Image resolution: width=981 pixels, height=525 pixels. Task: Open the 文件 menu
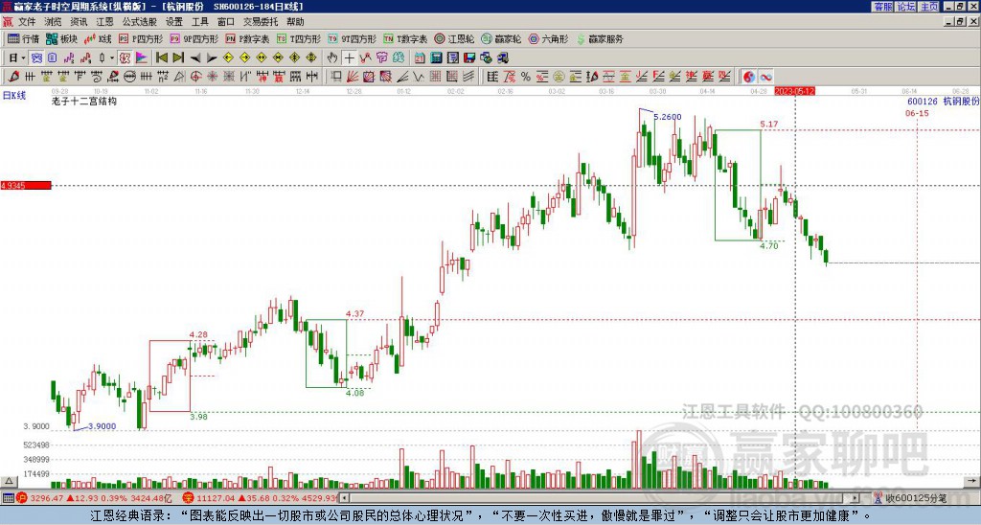(x=27, y=22)
